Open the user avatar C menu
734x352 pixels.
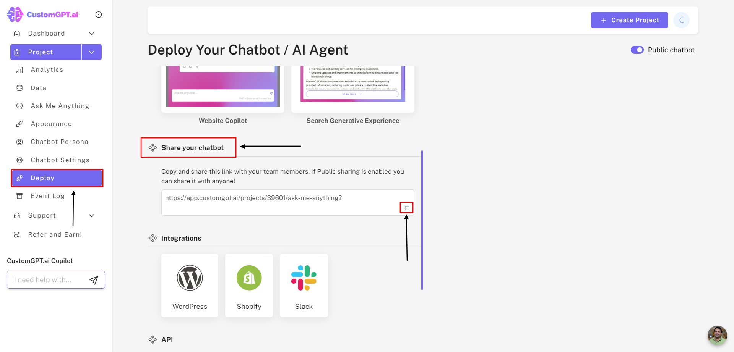click(x=682, y=20)
